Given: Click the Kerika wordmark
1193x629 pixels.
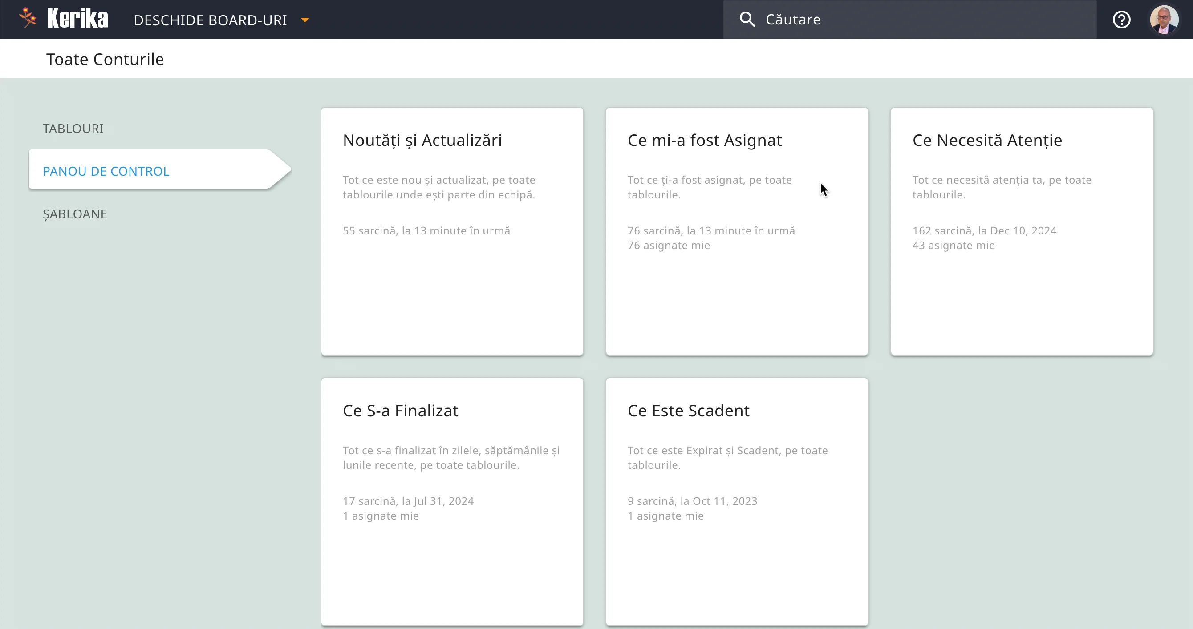Looking at the screenshot, I should [x=78, y=19].
